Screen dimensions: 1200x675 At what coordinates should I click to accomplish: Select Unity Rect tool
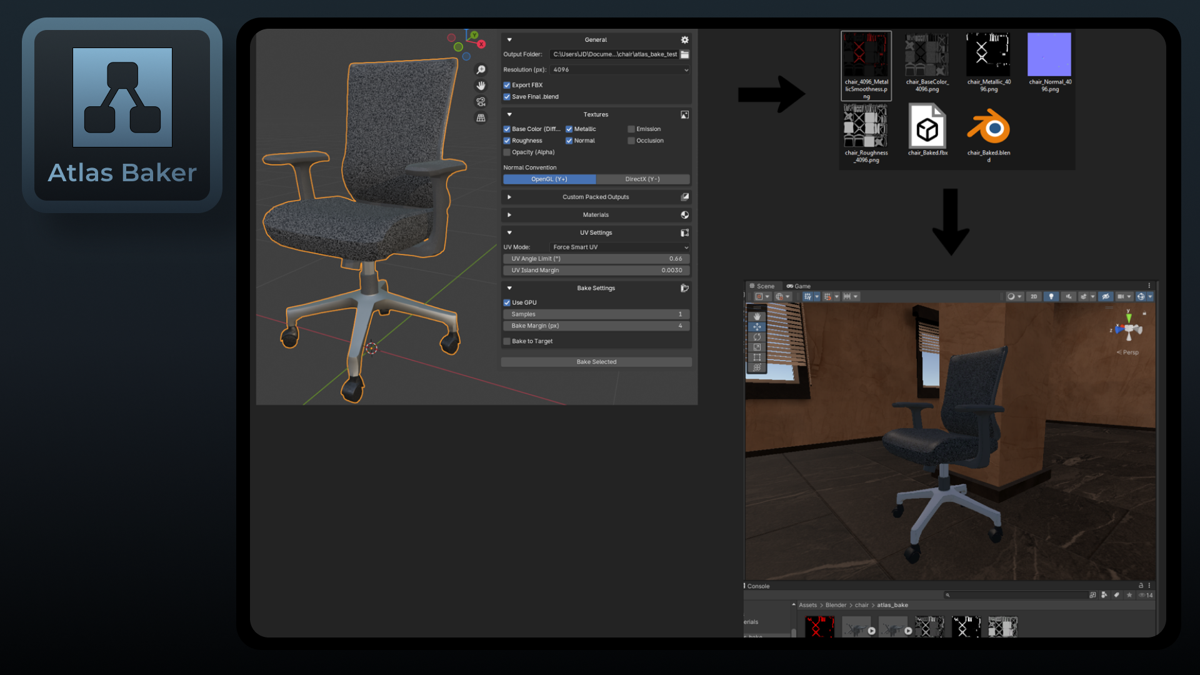pos(757,357)
